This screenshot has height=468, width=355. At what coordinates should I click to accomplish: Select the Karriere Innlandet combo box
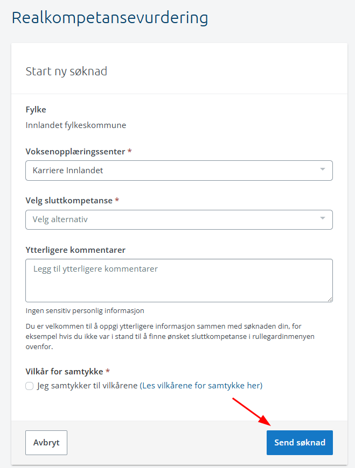(x=179, y=171)
